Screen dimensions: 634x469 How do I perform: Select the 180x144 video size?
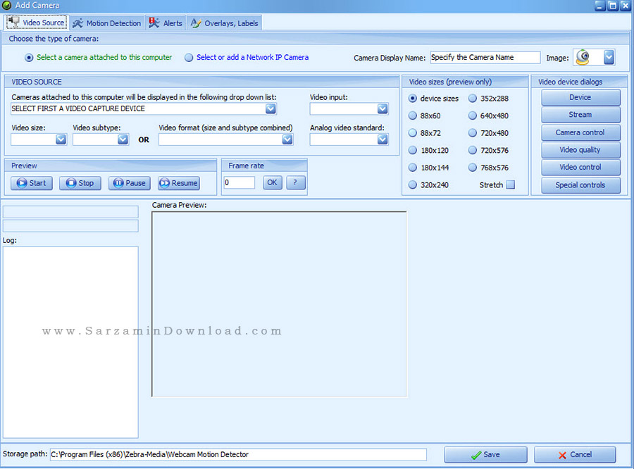412,168
